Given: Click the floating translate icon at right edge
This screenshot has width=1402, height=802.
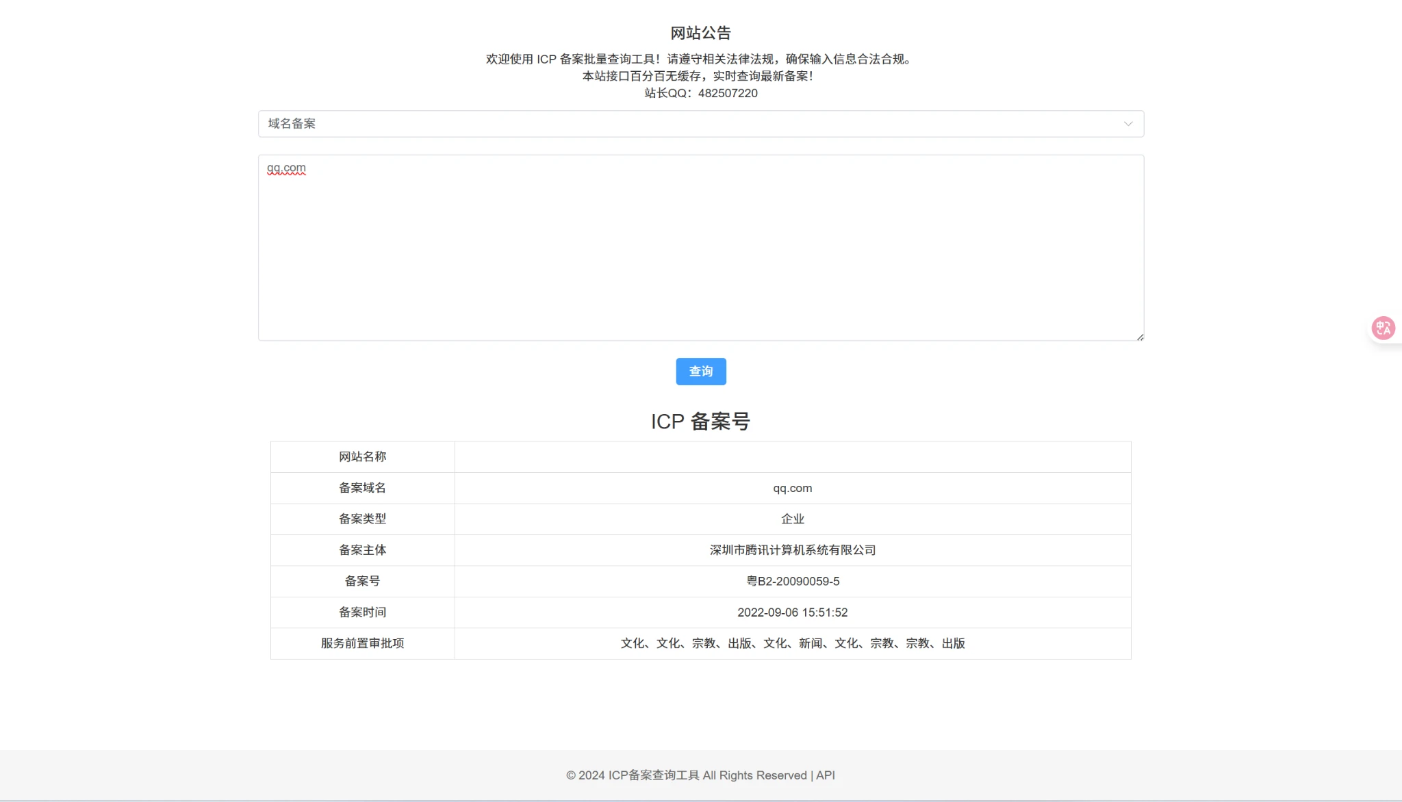Looking at the screenshot, I should click(1383, 328).
